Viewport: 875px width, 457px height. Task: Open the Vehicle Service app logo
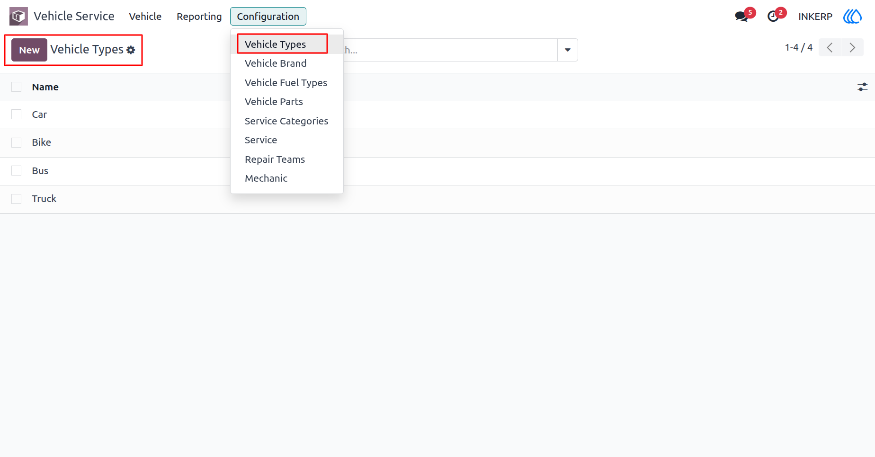pyautogui.click(x=18, y=17)
